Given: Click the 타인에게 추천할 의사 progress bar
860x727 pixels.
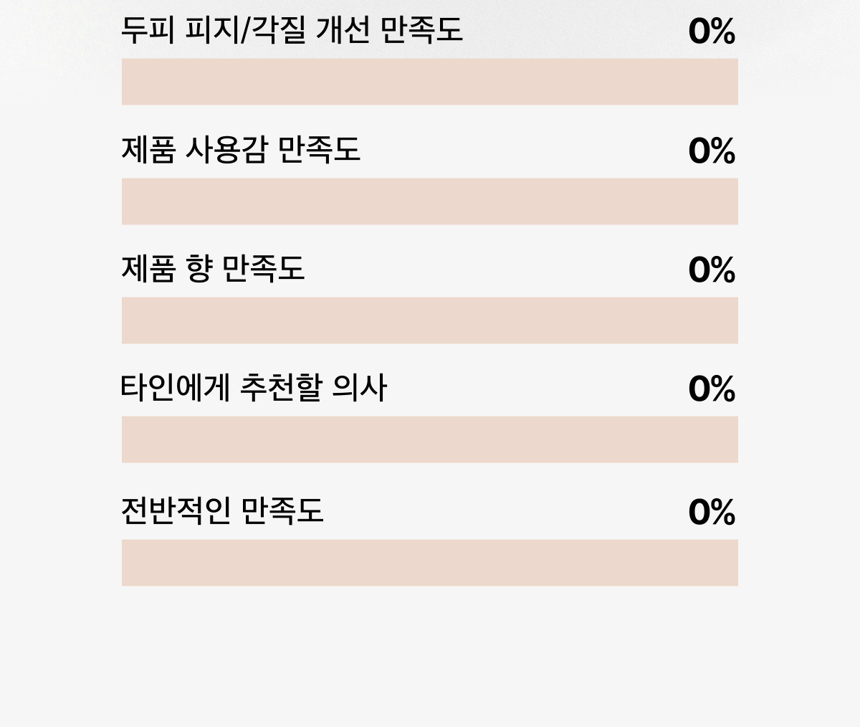Looking at the screenshot, I should click(x=429, y=439).
